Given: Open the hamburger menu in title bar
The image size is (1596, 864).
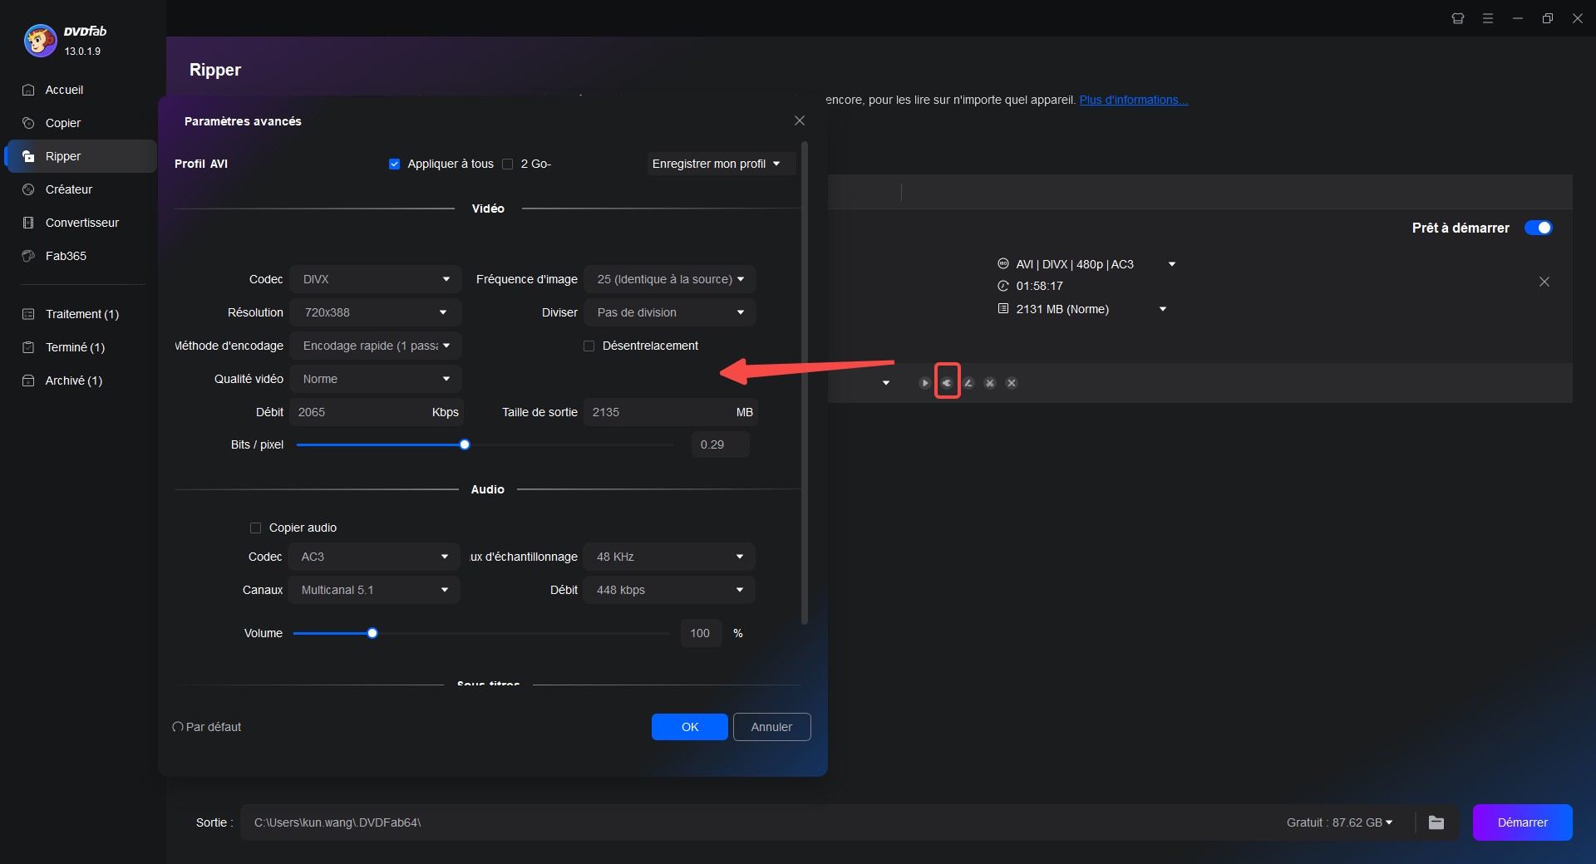Looking at the screenshot, I should (x=1488, y=18).
